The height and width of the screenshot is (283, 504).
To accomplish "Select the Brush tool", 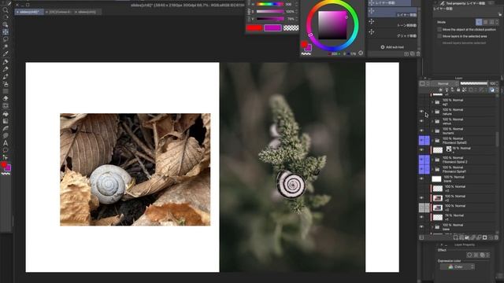I will (x=6, y=76).
